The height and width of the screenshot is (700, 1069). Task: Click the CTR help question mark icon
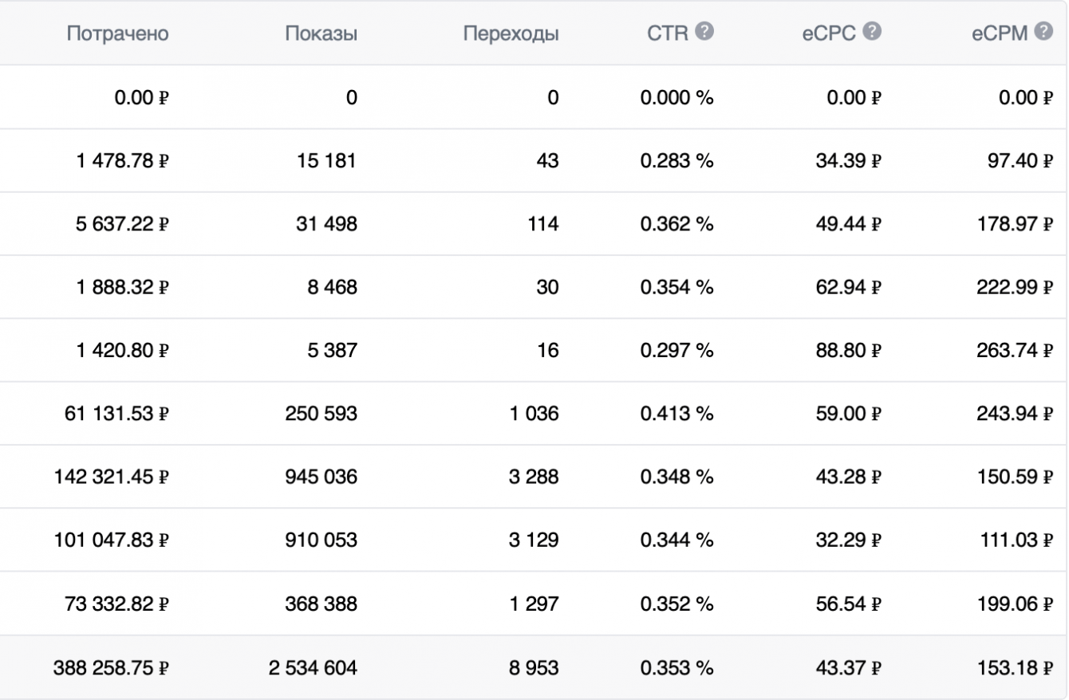click(704, 32)
